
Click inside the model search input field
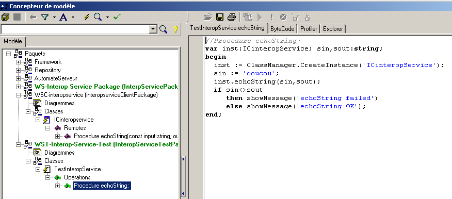pyautogui.click(x=75, y=29)
